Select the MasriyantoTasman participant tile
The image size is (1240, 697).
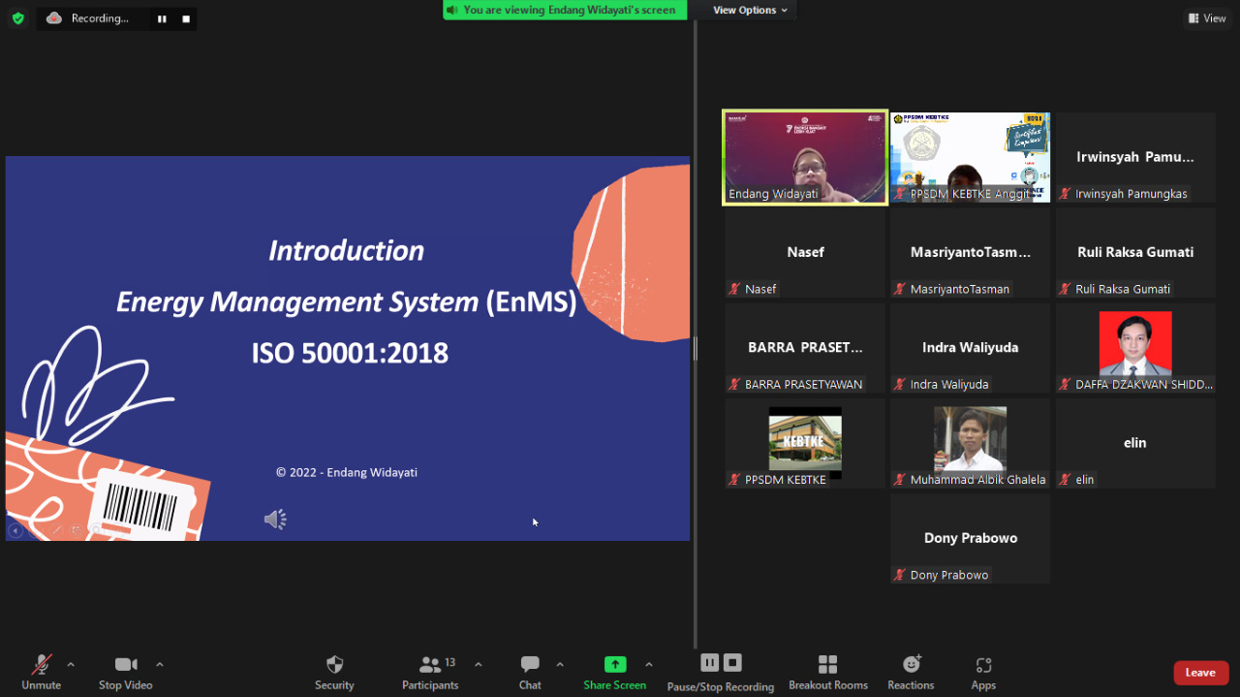point(970,252)
